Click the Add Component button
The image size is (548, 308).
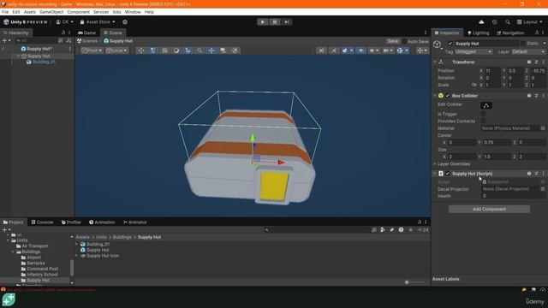click(489, 209)
